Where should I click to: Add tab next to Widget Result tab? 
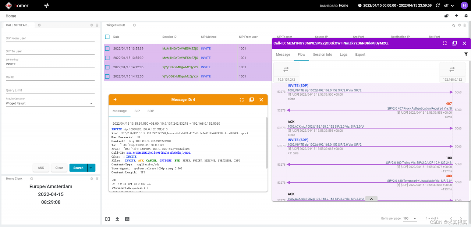(x=134, y=25)
